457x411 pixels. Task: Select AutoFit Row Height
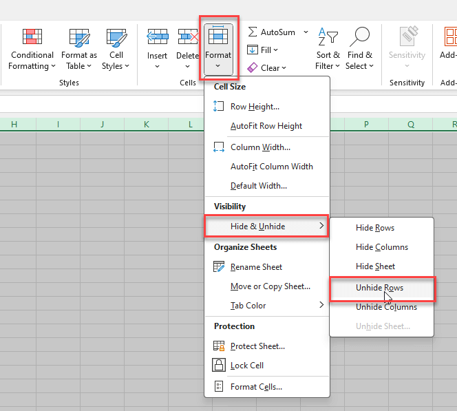tap(267, 126)
